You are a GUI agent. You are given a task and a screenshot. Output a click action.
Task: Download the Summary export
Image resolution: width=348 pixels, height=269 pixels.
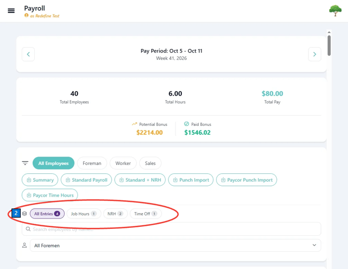click(40, 180)
